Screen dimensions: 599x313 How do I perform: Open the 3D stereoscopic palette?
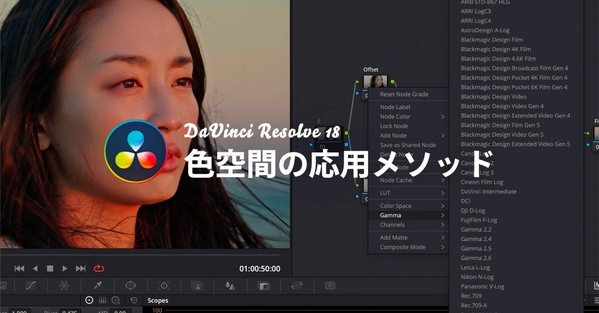point(330,285)
